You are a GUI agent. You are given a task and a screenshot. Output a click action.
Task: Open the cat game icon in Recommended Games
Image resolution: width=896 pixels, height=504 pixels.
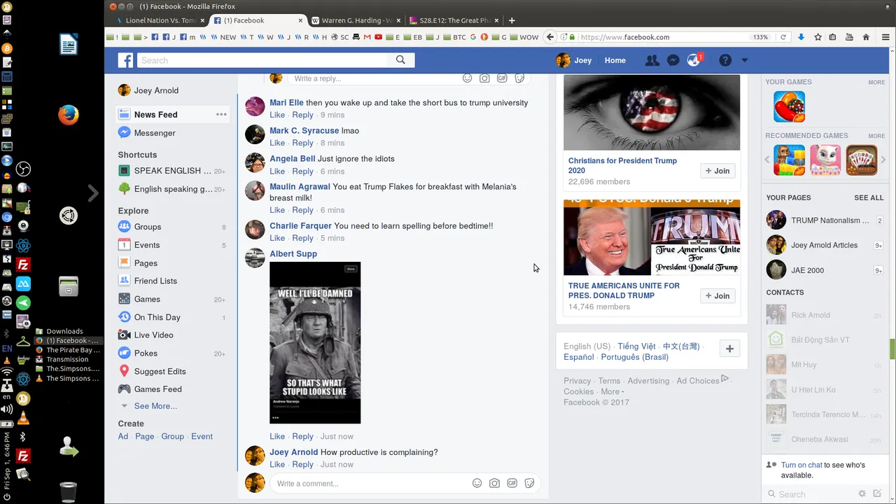825,160
